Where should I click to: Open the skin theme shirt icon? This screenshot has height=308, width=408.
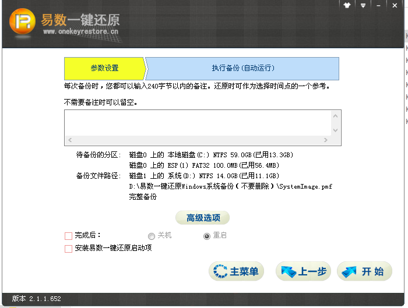pyautogui.click(x=347, y=5)
